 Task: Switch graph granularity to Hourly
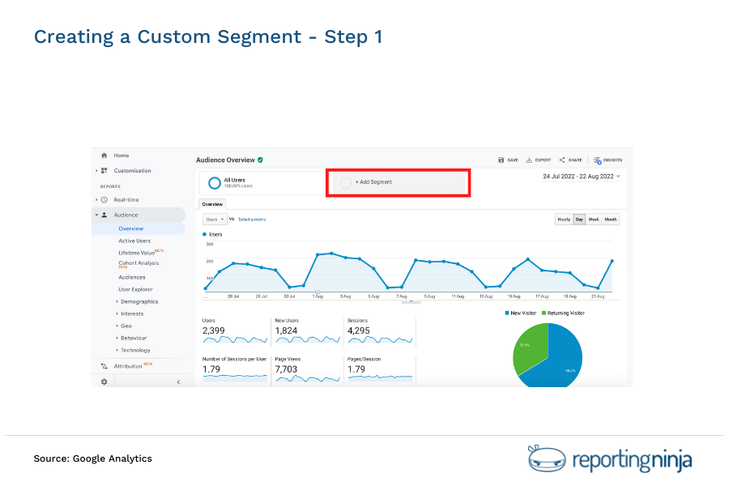click(565, 219)
